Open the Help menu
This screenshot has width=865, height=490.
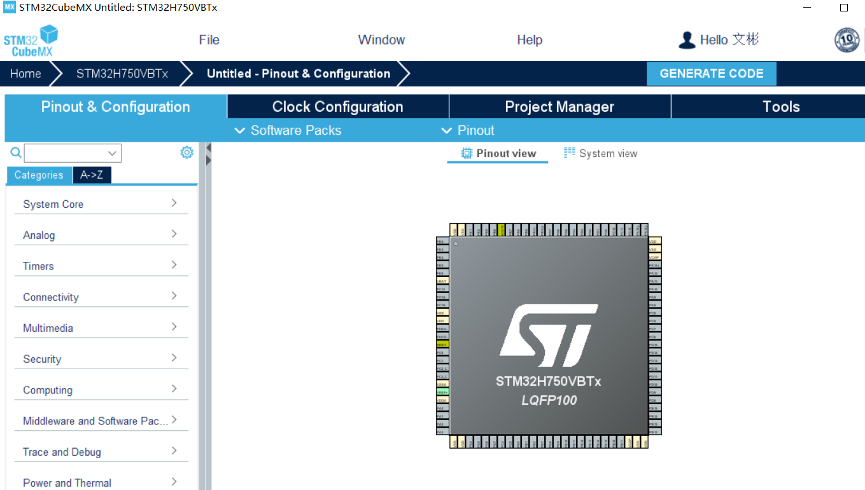coord(530,40)
